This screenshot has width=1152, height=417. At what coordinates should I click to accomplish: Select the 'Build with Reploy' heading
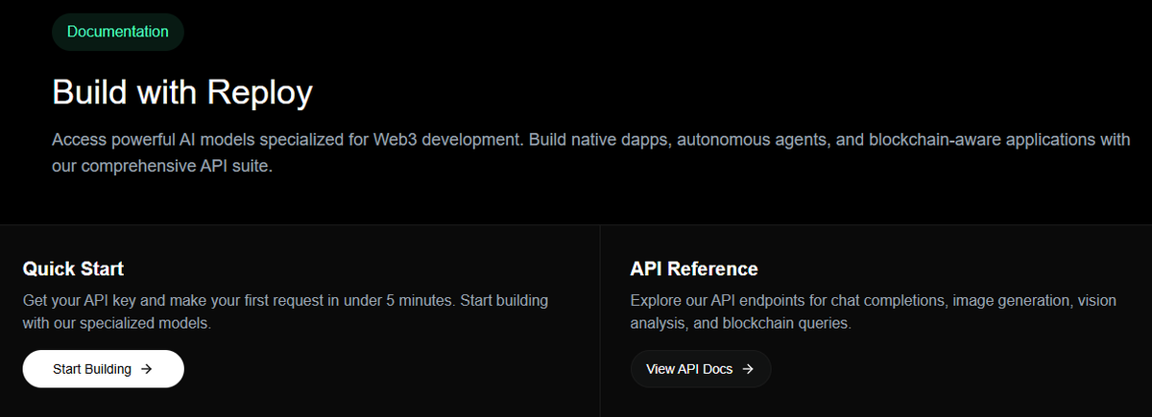click(182, 93)
